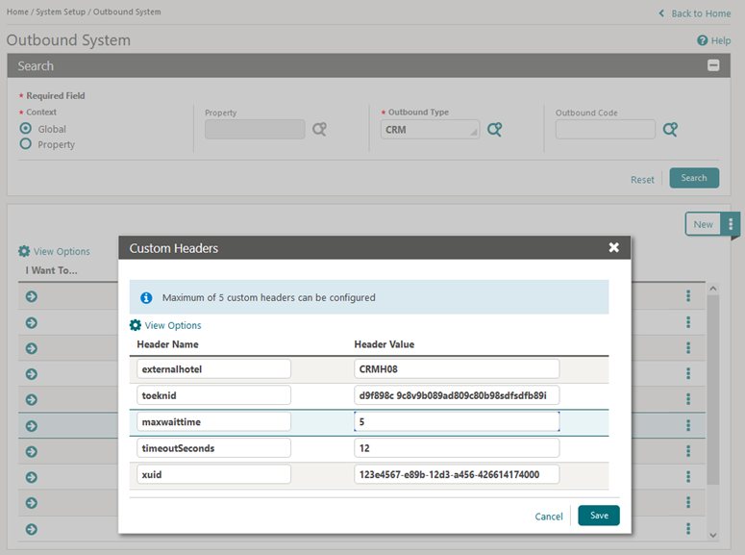Viewport: 745px width, 555px height.
Task: Edit the toeknid header name field
Action: [x=213, y=395]
